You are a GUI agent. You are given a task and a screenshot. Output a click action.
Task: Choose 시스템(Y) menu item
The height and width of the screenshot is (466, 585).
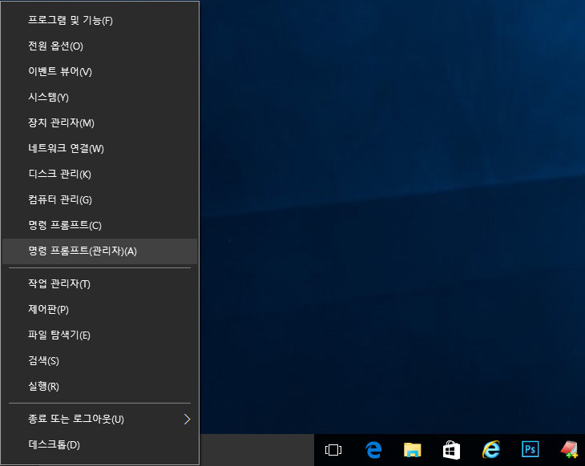[x=99, y=98]
